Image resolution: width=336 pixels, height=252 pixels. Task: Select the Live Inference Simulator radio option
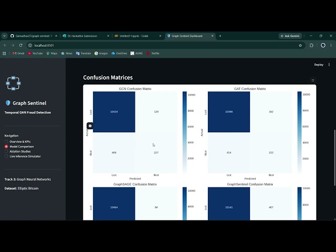point(23,156)
